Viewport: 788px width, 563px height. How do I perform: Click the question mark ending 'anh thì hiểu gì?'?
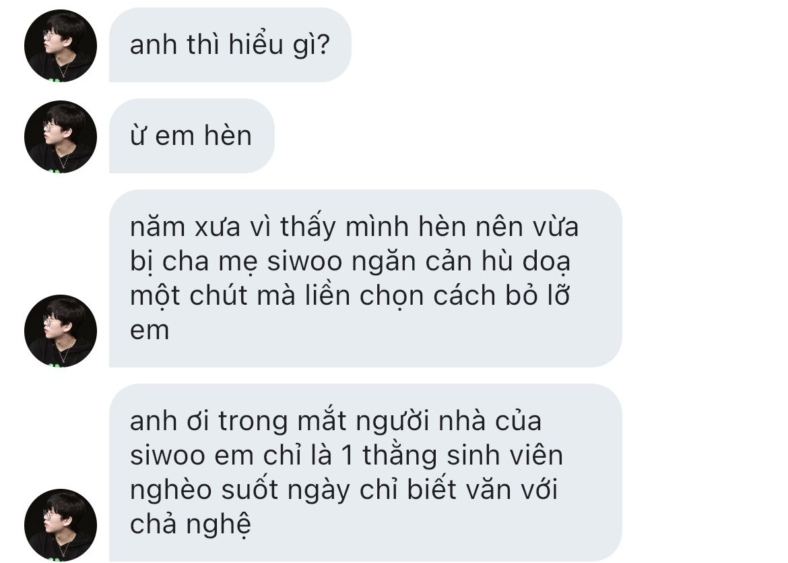pyautogui.click(x=324, y=45)
